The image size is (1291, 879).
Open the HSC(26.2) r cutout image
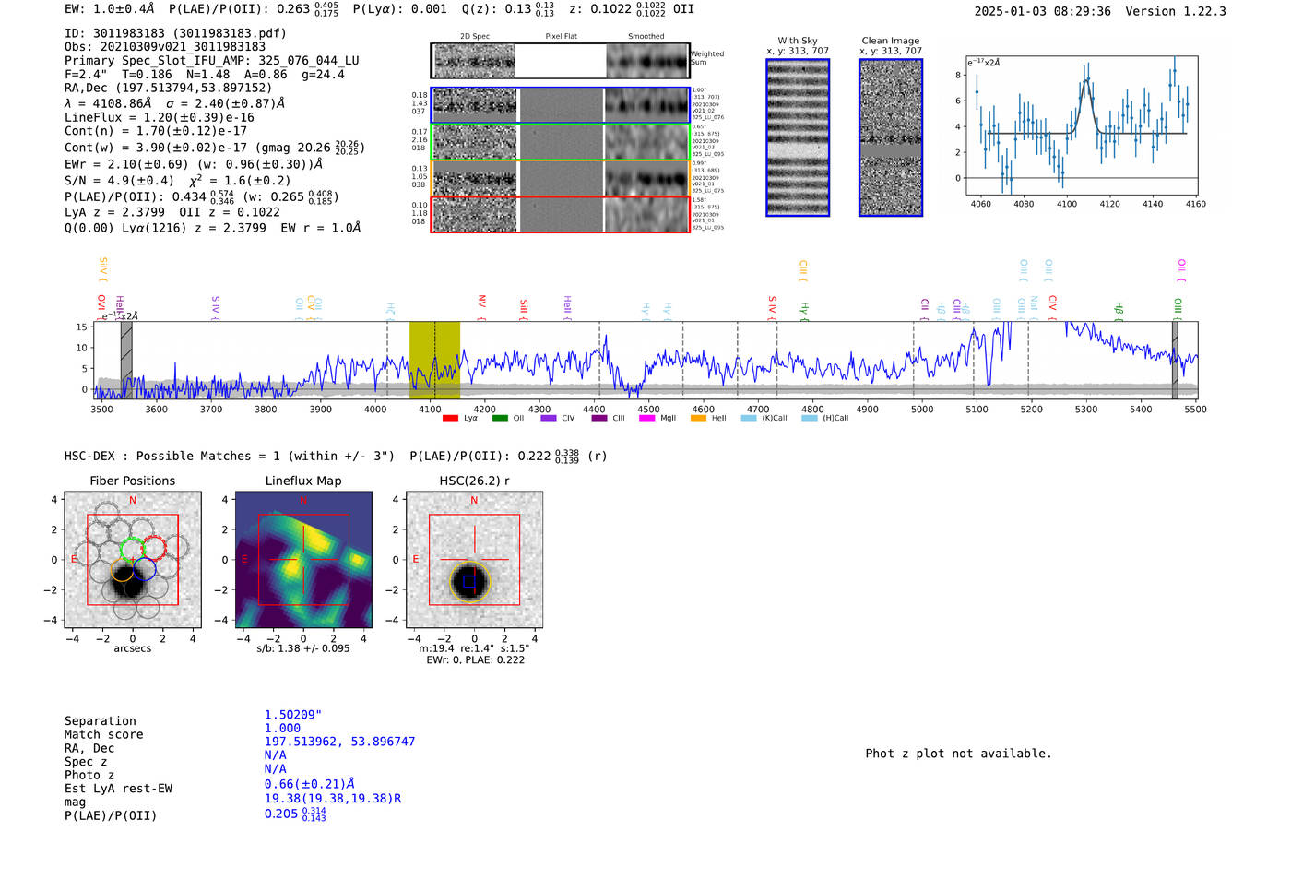474,559
